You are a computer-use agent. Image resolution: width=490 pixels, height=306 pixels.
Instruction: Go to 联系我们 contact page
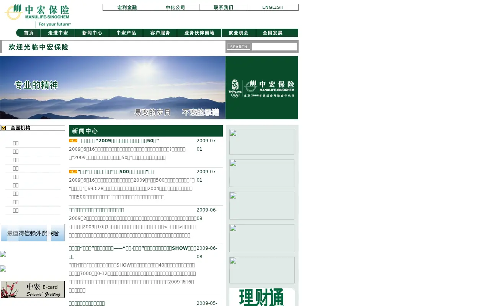click(x=224, y=7)
